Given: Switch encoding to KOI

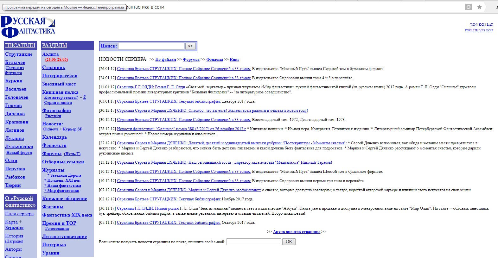Looking at the screenshot, I should [482, 25].
